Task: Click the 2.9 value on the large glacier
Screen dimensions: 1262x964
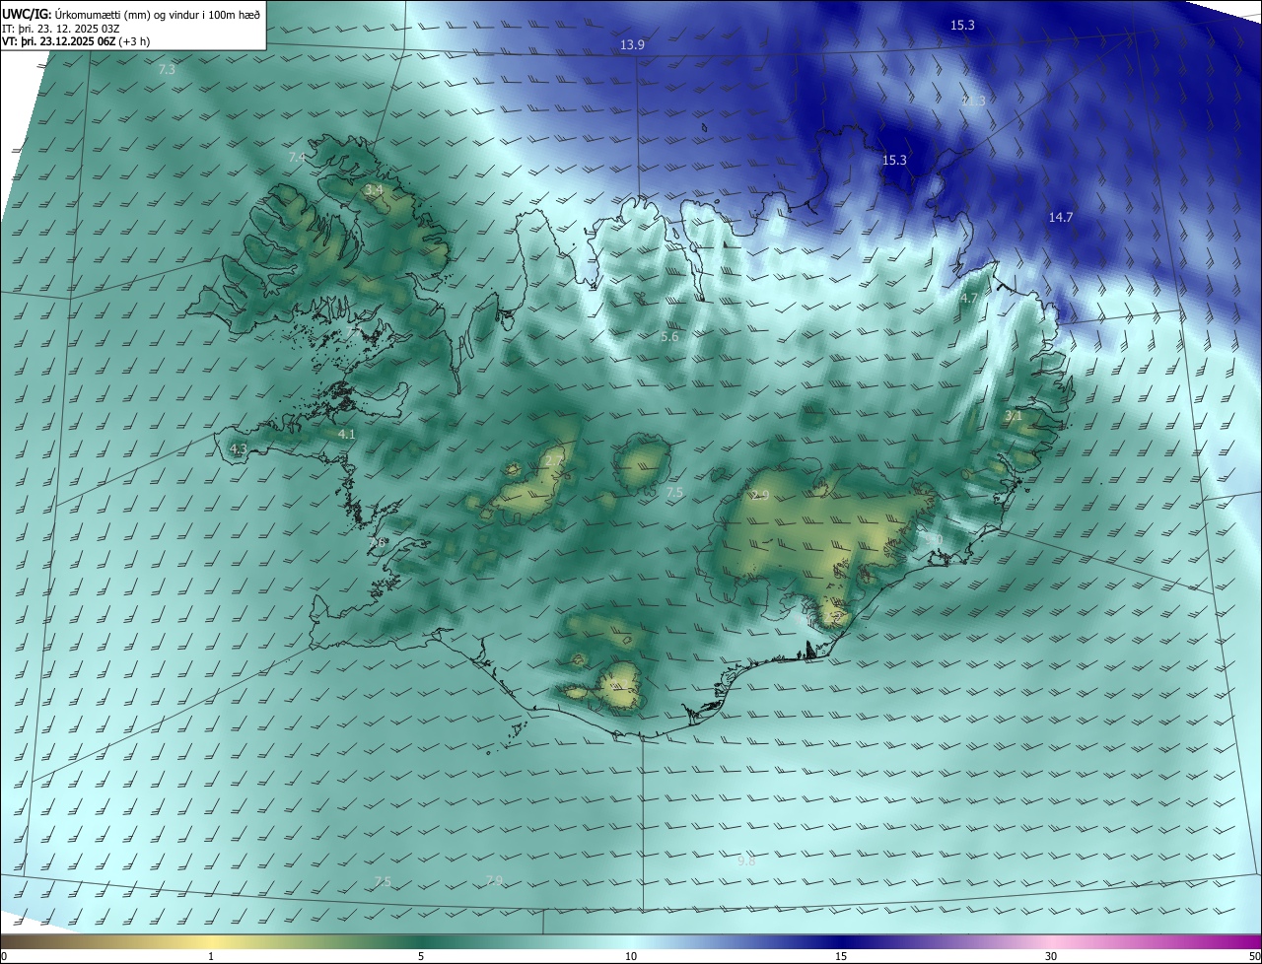Action: pos(760,495)
